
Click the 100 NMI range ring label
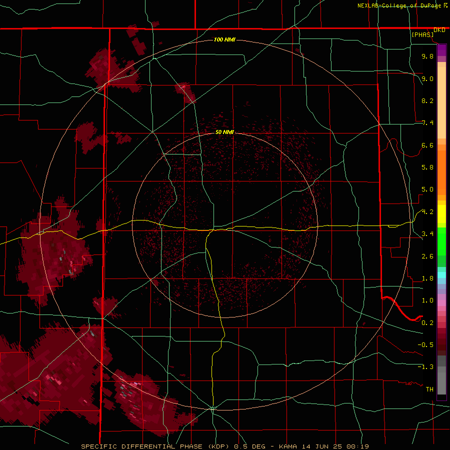tap(224, 39)
